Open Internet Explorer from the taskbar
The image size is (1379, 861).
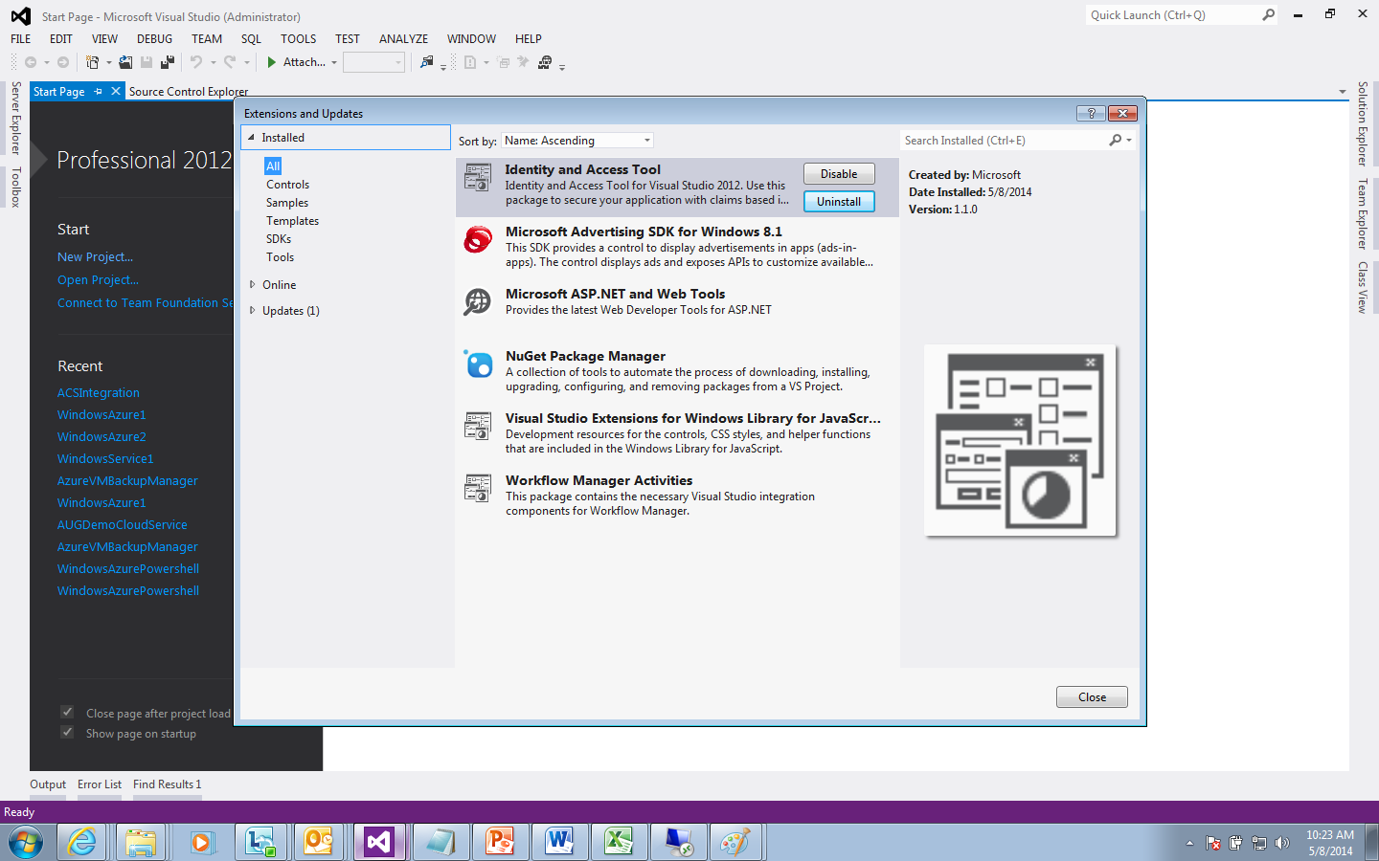click(82, 843)
